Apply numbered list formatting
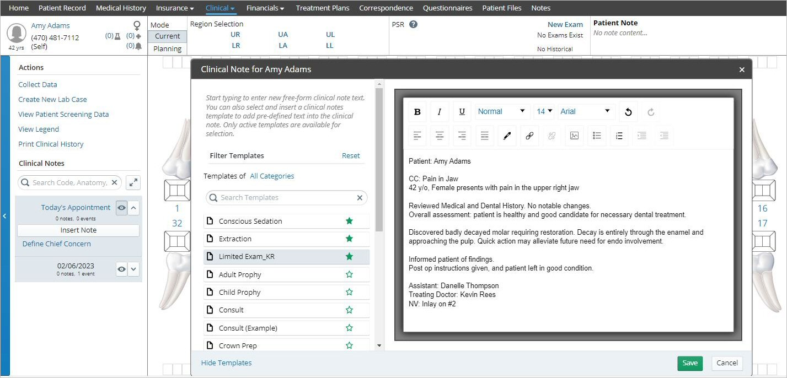 [x=619, y=136]
